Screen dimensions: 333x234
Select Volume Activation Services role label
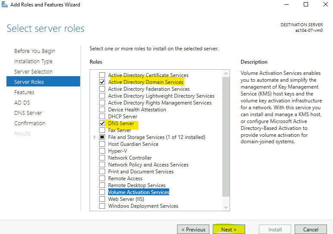139,192
